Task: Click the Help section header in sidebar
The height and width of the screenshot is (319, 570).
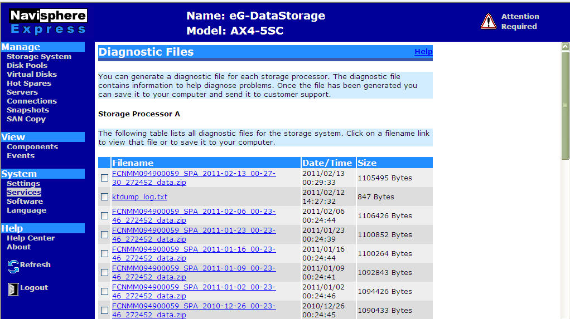Action: point(43,228)
